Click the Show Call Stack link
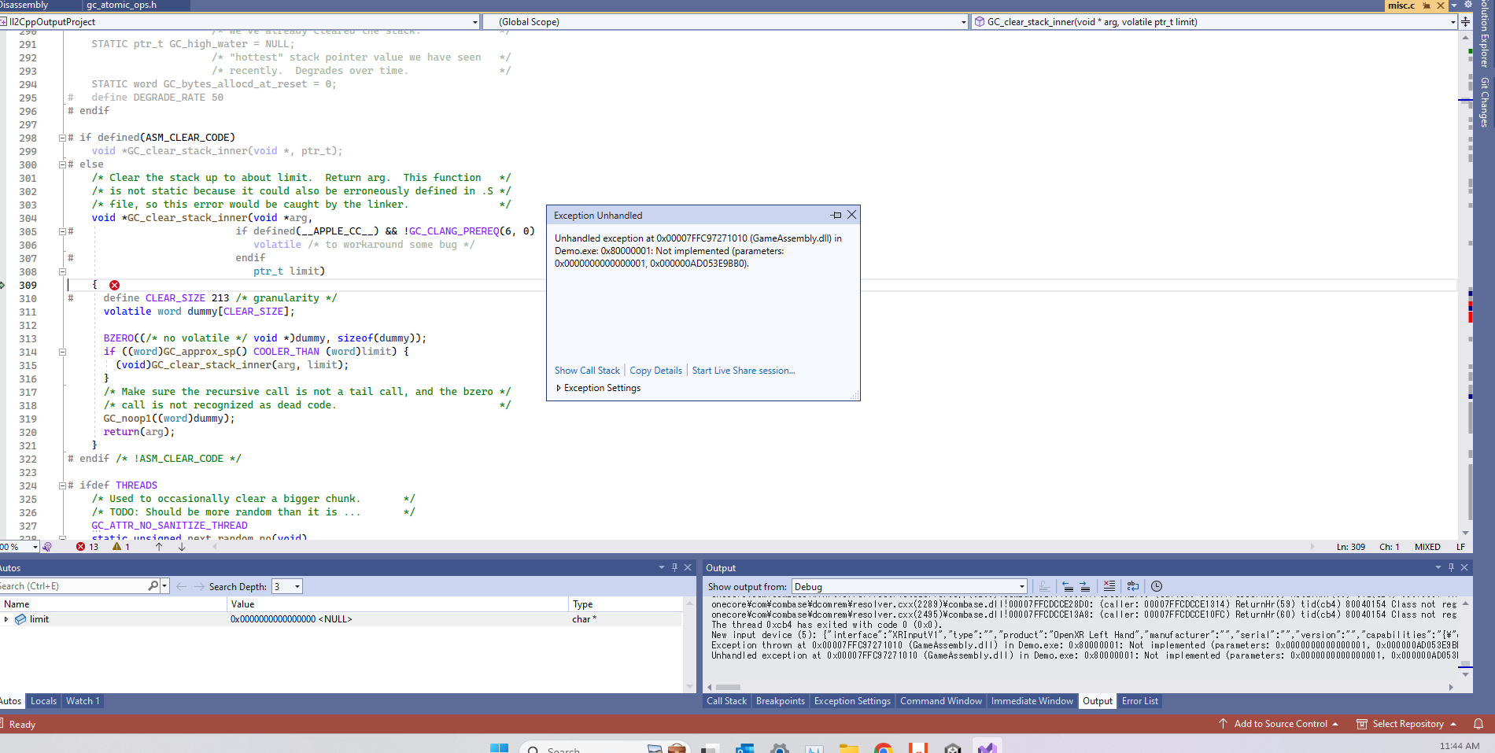The width and height of the screenshot is (1495, 753). (x=586, y=371)
